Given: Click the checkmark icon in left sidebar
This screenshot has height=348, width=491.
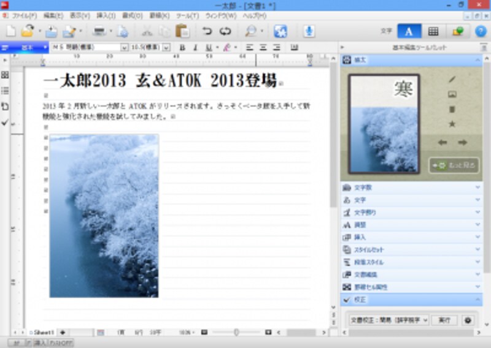Looking at the screenshot, I should click(5, 123).
